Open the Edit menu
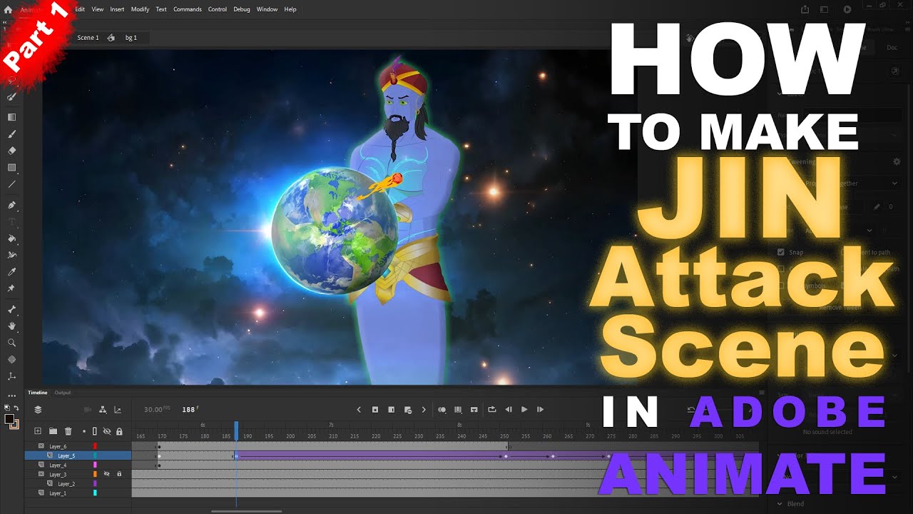 (80, 9)
